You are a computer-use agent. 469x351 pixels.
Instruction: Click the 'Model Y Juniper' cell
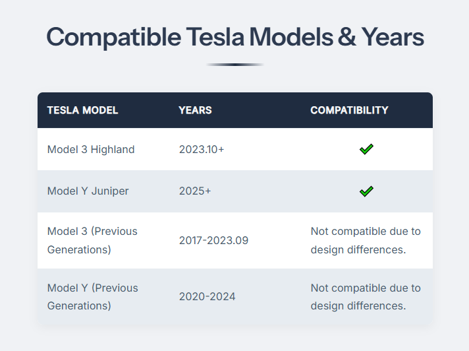[x=88, y=191]
